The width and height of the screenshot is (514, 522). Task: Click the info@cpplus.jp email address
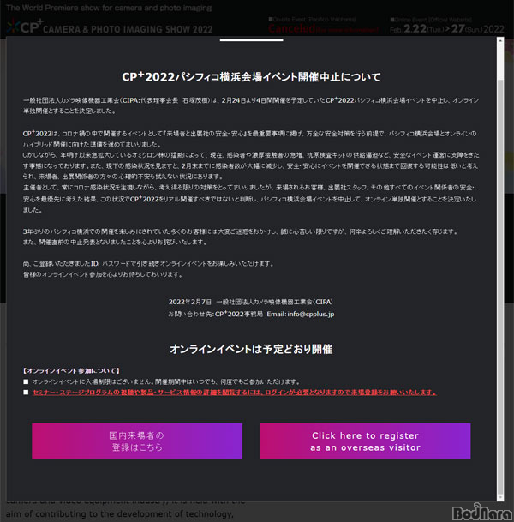311,314
